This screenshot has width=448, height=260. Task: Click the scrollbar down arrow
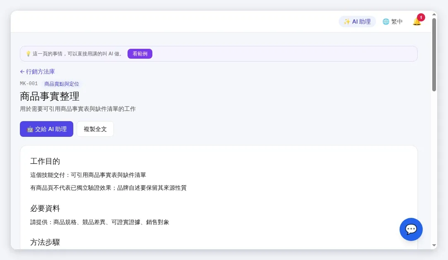pyautogui.click(x=434, y=245)
